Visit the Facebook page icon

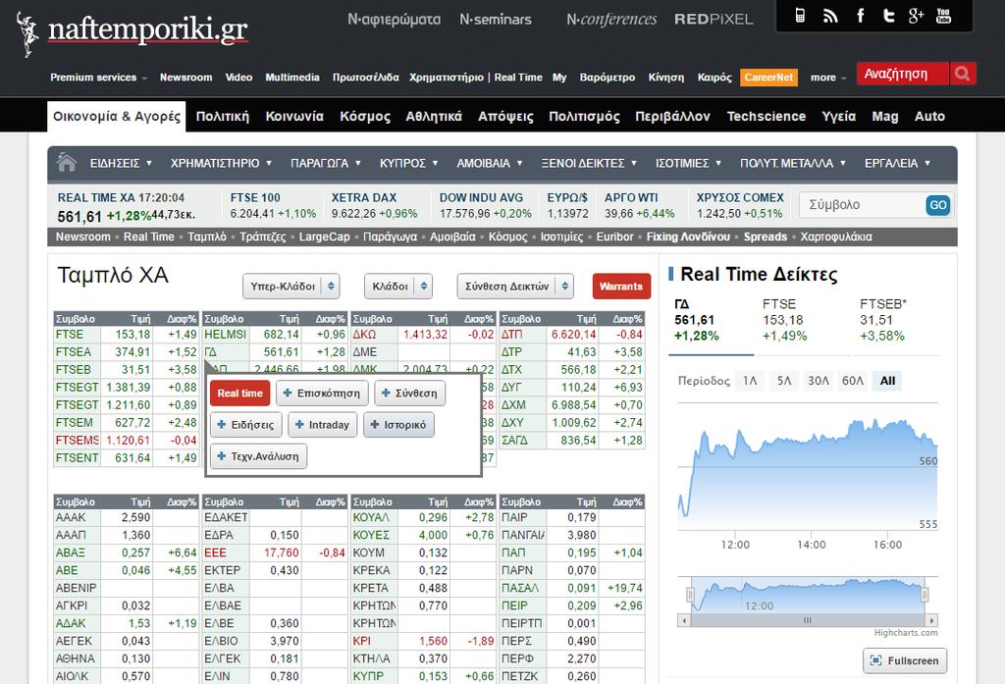[860, 16]
